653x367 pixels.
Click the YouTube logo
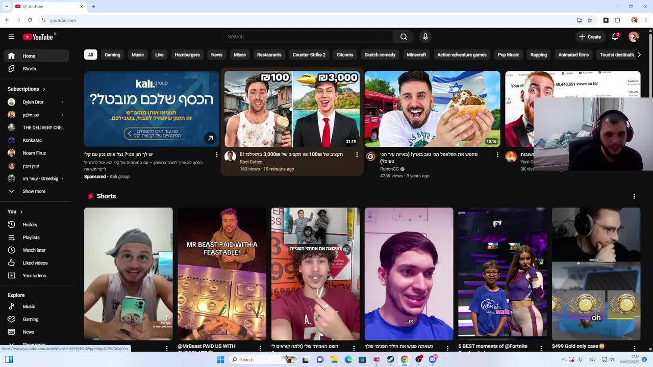point(38,37)
